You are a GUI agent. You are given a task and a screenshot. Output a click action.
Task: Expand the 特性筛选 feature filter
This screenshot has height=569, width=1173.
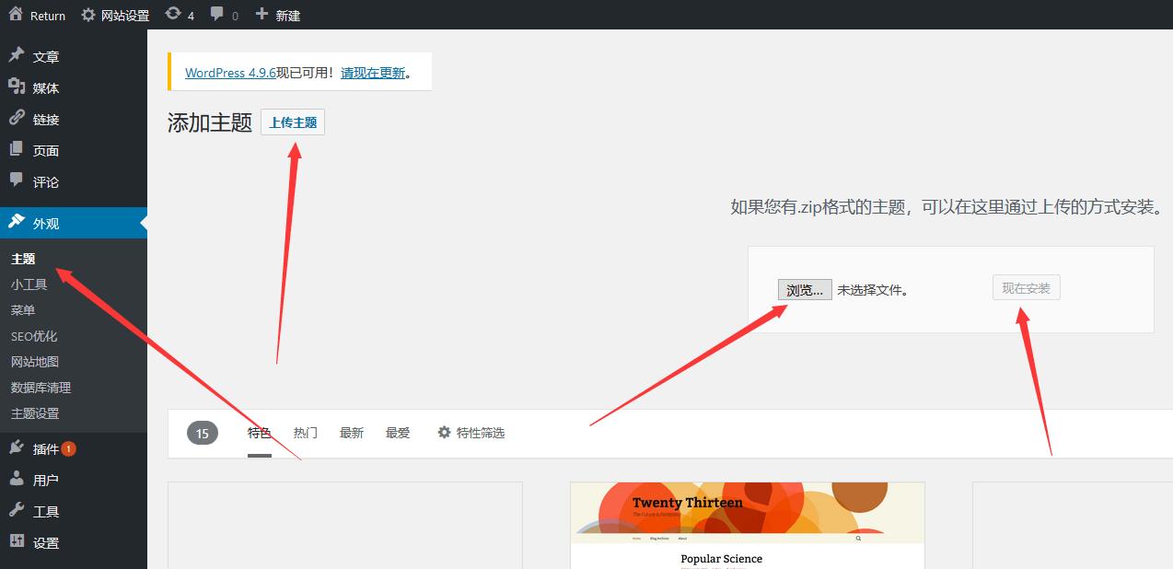pyautogui.click(x=470, y=433)
